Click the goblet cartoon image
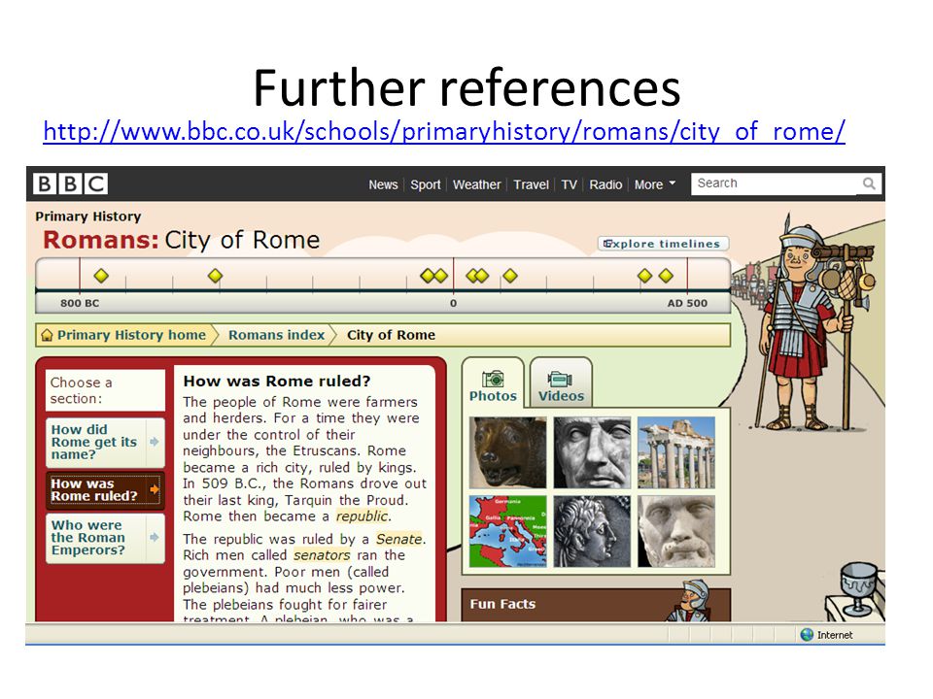 858,588
